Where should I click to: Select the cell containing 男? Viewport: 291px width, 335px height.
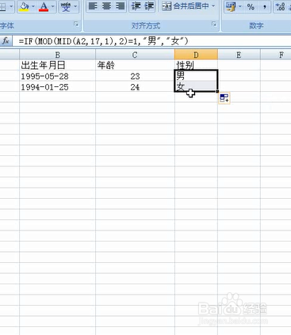pyautogui.click(x=196, y=76)
